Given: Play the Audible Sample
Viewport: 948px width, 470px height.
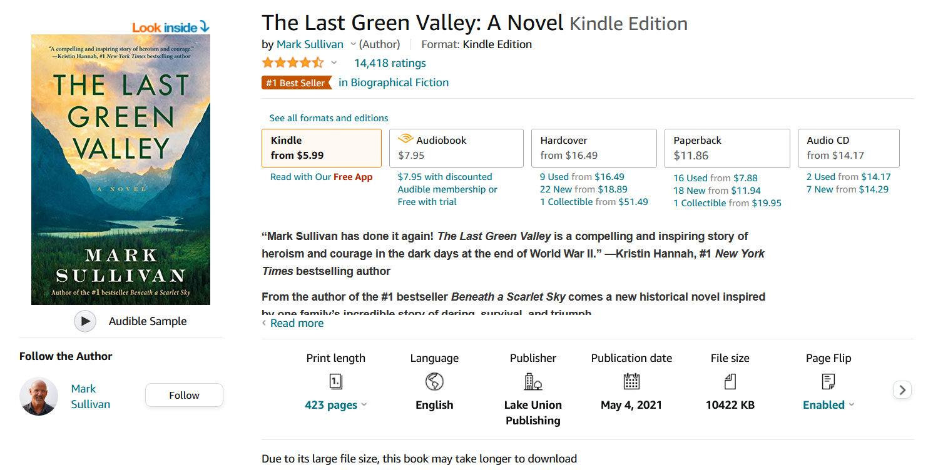Looking at the screenshot, I should coord(85,321).
